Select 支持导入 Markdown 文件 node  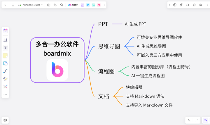[149, 105]
